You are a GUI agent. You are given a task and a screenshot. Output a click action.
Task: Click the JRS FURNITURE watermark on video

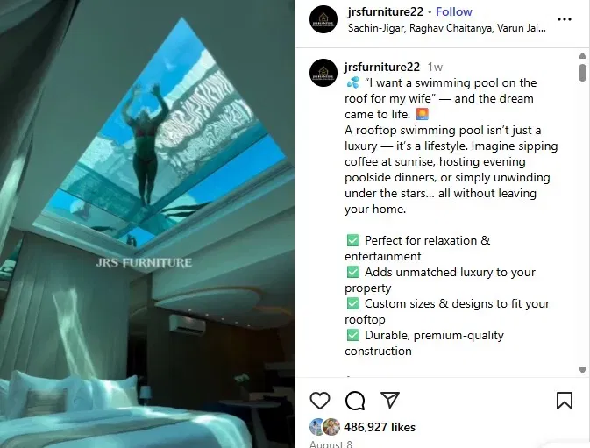(144, 262)
